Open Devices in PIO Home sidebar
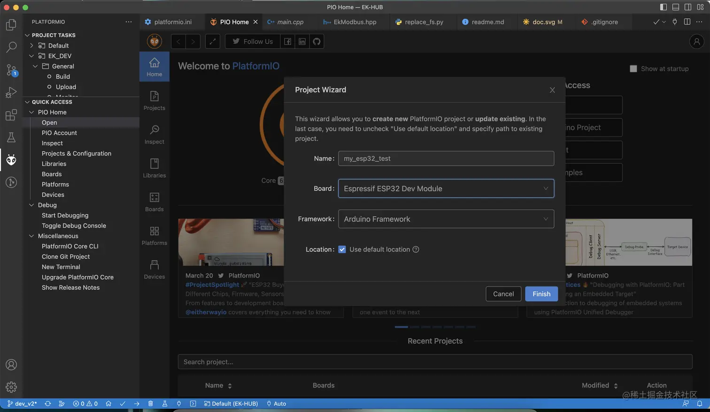 pos(154,270)
